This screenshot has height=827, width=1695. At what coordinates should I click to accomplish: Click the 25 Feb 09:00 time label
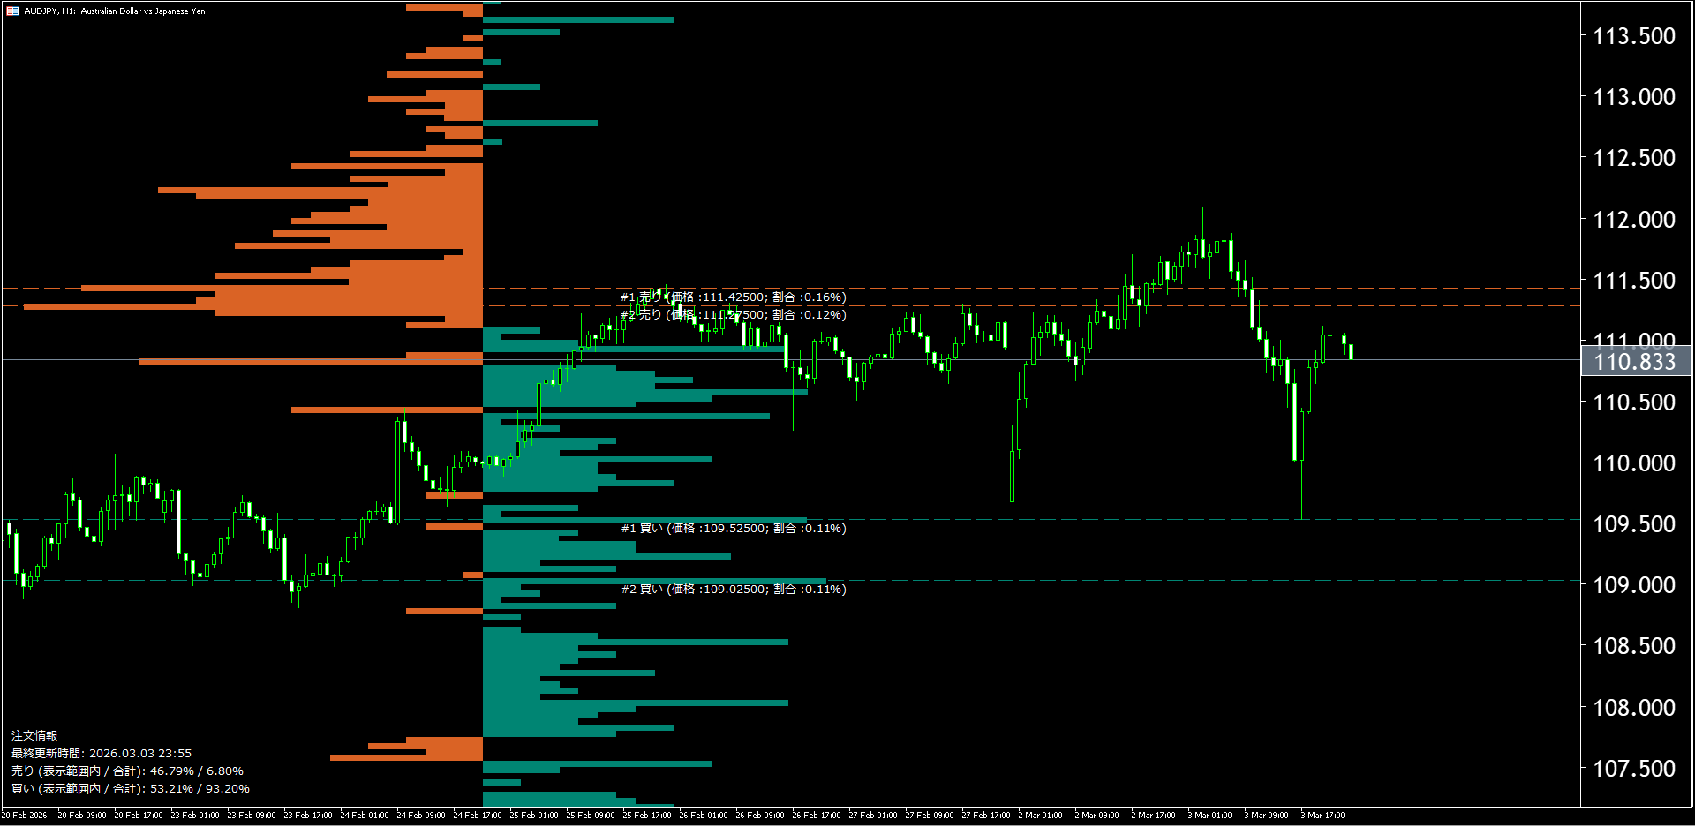click(591, 816)
